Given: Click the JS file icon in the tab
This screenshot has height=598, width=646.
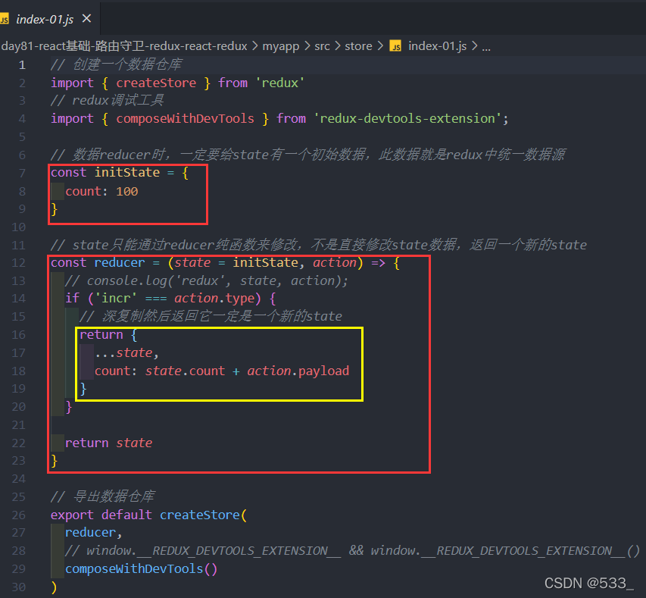Looking at the screenshot, I should click(x=5, y=20).
